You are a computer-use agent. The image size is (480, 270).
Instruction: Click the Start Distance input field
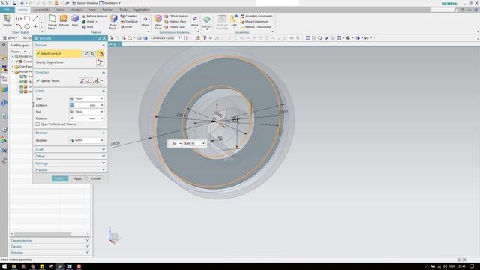(87, 105)
